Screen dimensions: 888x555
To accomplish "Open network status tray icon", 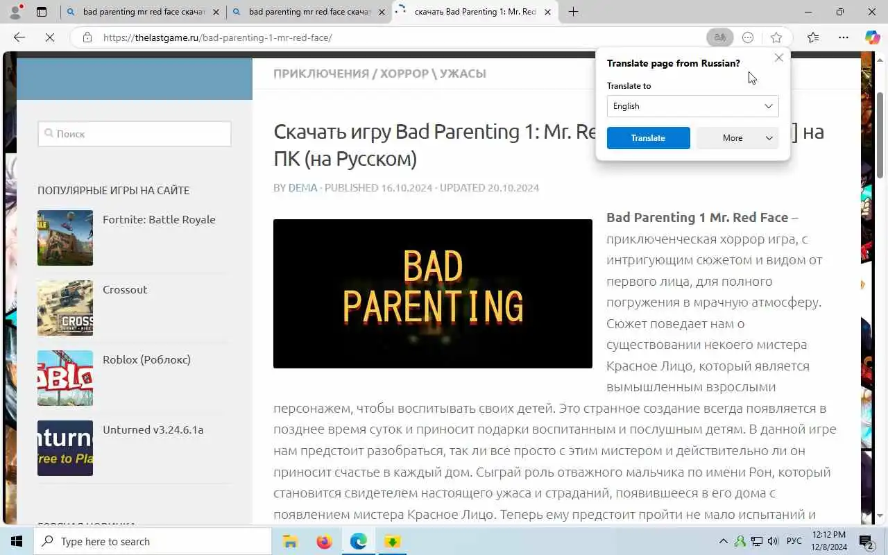I will click(757, 541).
